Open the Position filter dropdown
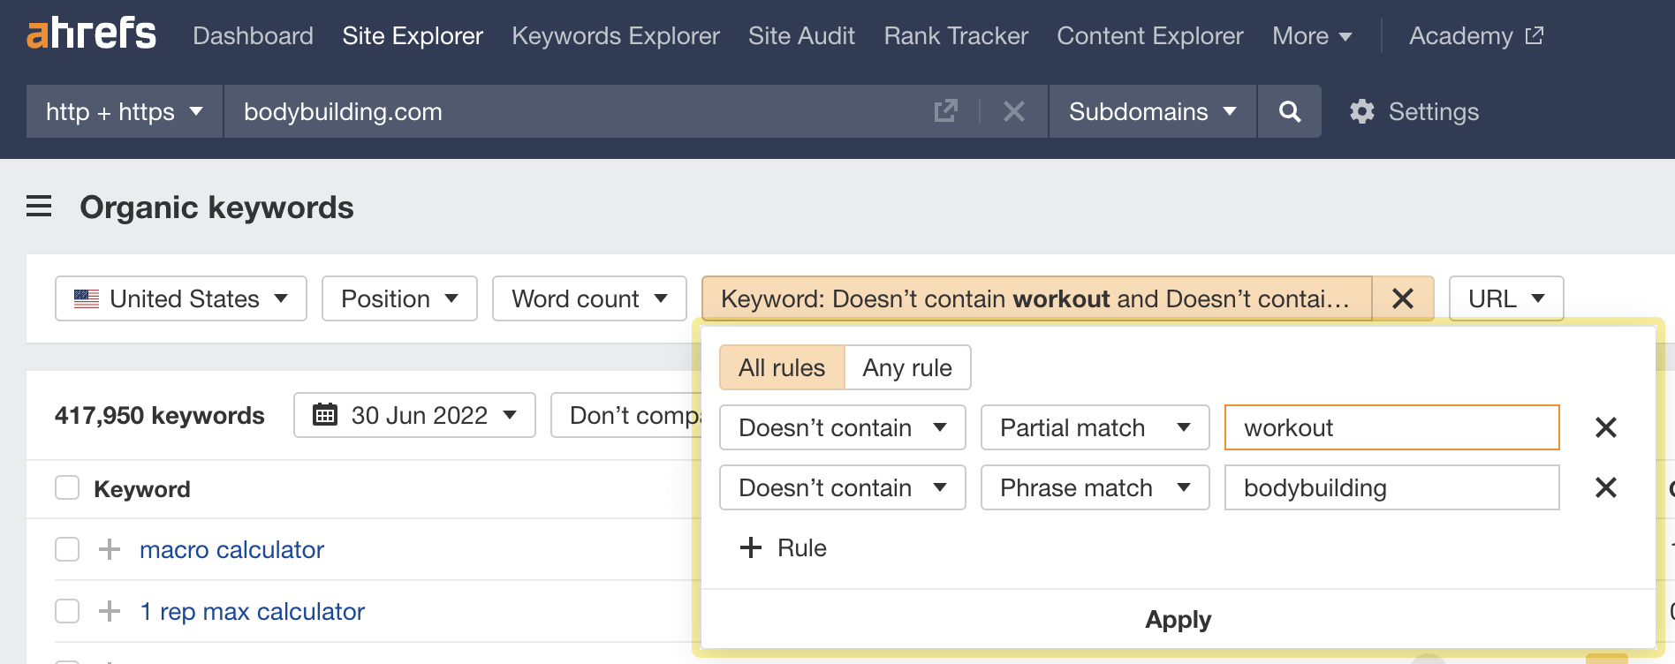 coord(399,298)
